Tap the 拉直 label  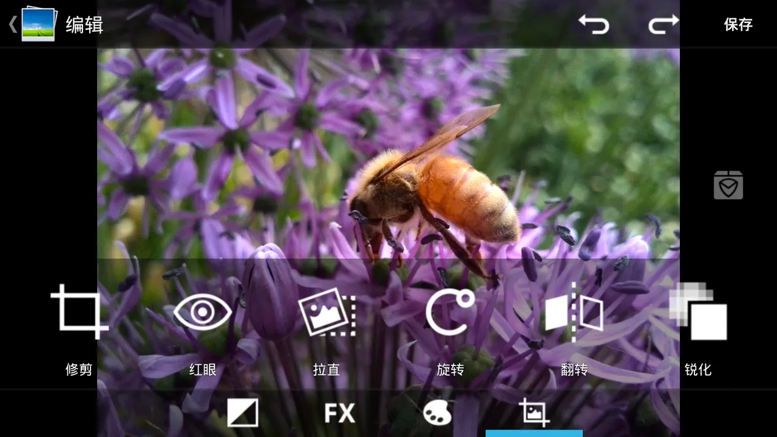(327, 369)
